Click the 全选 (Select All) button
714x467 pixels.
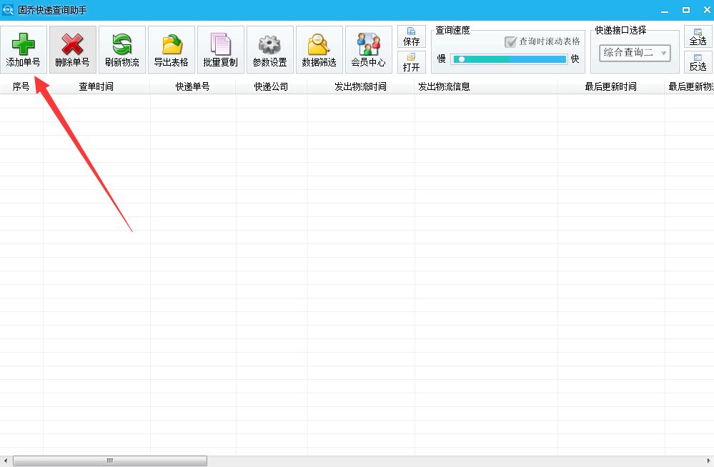pyautogui.click(x=698, y=36)
